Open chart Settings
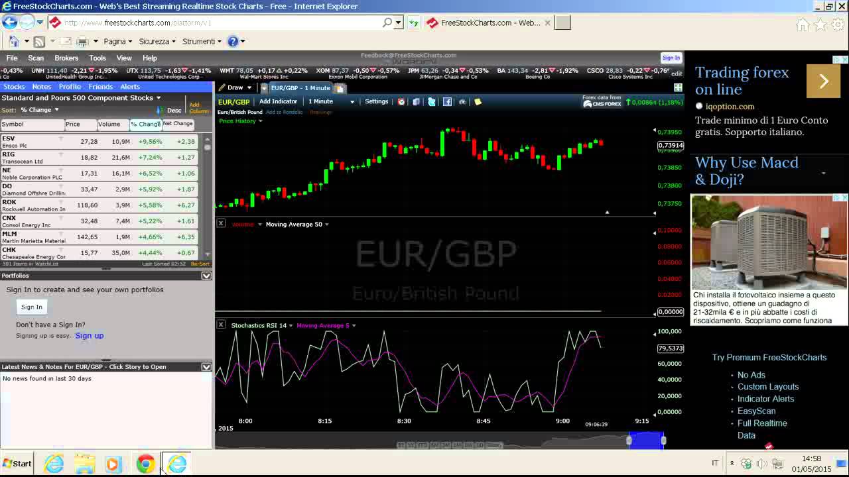Image resolution: width=849 pixels, height=477 pixels. 376,101
